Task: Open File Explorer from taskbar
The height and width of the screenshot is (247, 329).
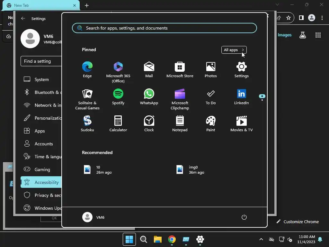Action: click(x=157, y=239)
